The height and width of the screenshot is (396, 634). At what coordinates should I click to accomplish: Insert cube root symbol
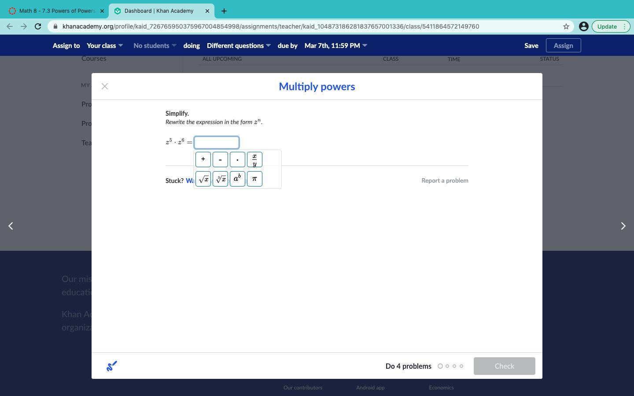tap(220, 179)
